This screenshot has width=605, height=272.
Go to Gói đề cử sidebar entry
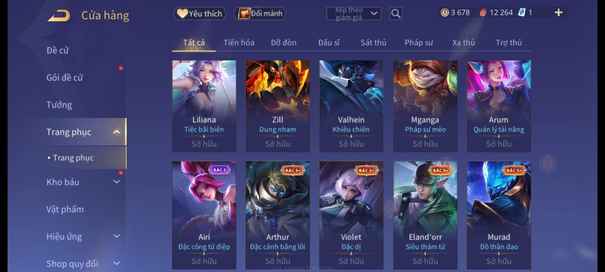click(x=65, y=77)
